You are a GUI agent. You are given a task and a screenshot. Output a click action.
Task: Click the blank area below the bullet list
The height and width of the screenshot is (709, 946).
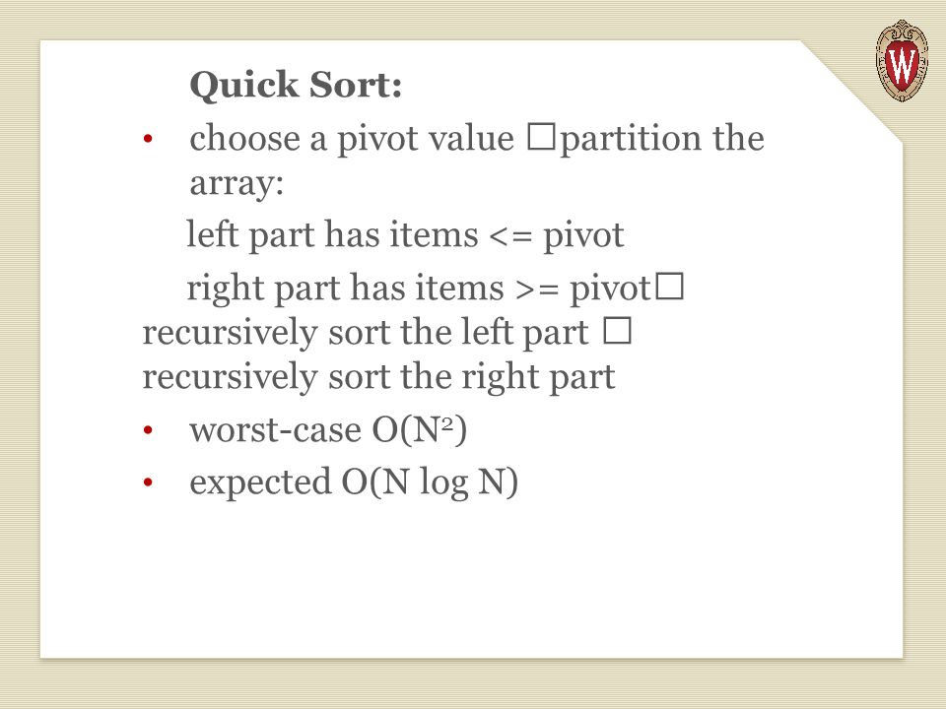point(471,579)
